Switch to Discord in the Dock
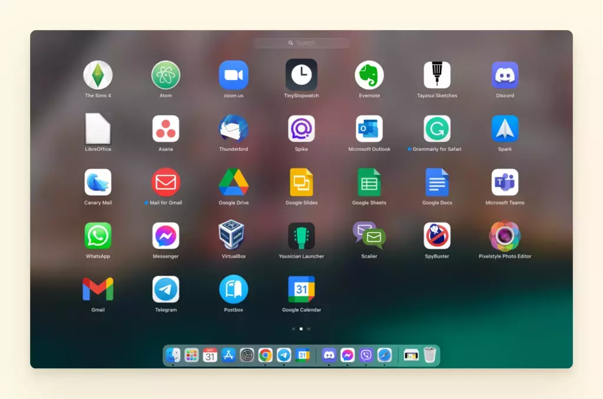Screen dimensions: 603x399 [329, 355]
